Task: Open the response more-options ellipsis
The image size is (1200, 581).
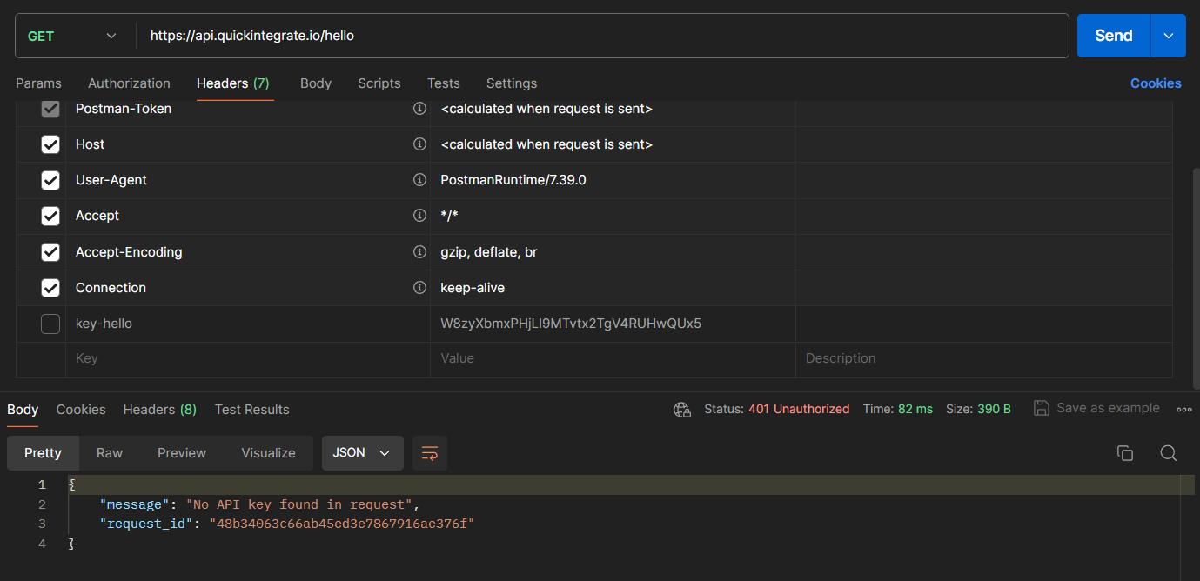Action: coord(1184,409)
